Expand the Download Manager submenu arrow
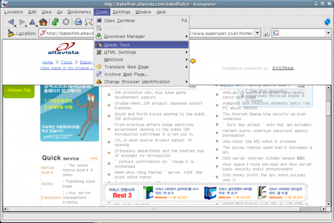Image resolution: width=334 pixels, height=223 pixels. tap(186, 36)
